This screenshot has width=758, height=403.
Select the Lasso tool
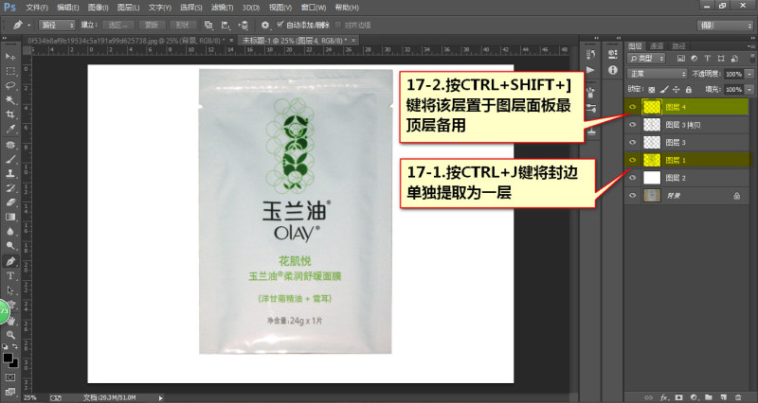point(10,85)
